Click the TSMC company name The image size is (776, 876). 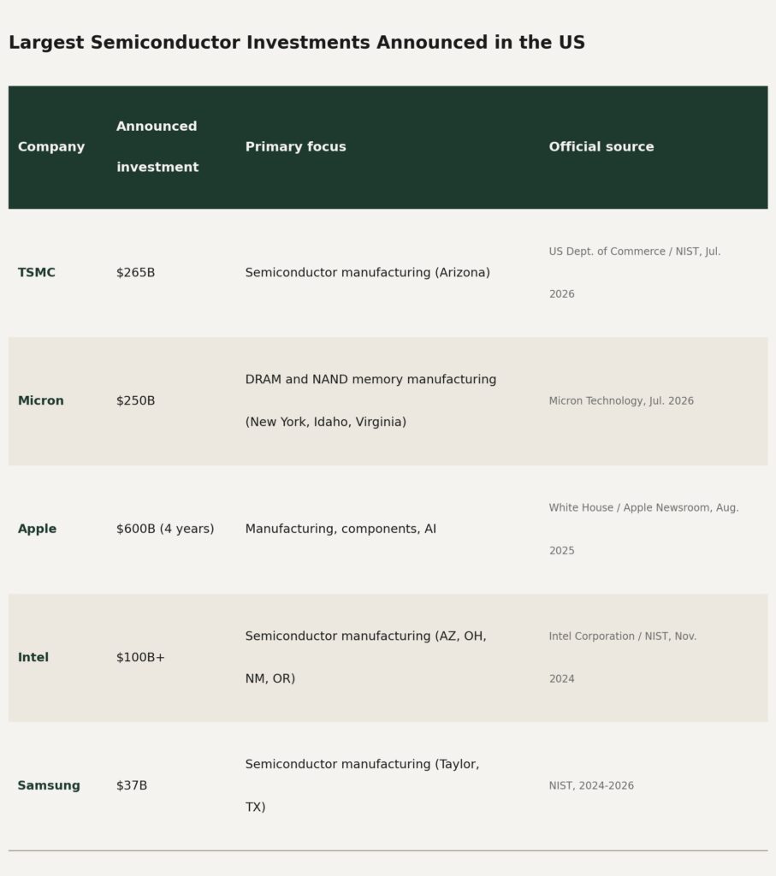tap(36, 273)
